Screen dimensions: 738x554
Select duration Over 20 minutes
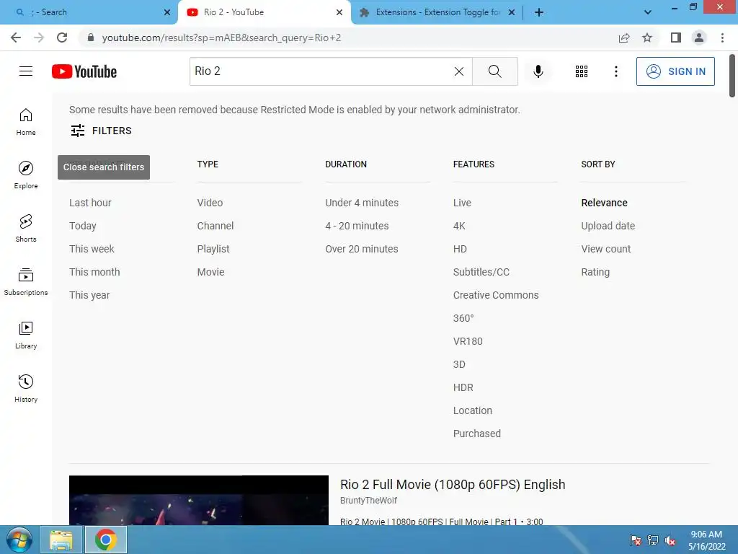(x=362, y=249)
